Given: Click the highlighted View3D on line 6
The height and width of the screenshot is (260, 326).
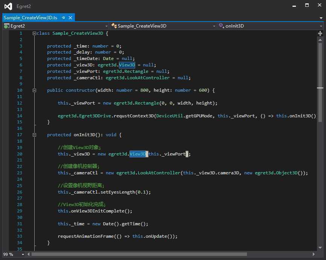Looking at the screenshot, I should point(127,65).
